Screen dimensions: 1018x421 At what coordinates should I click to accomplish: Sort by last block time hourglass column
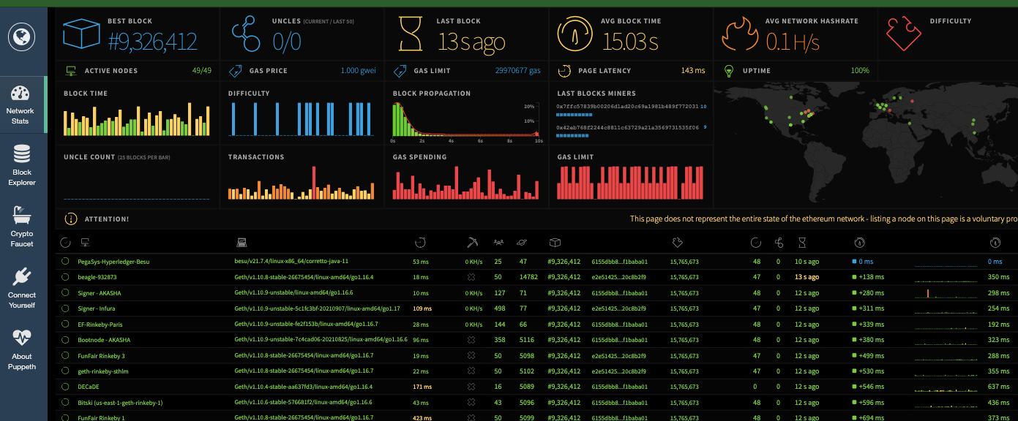click(802, 242)
